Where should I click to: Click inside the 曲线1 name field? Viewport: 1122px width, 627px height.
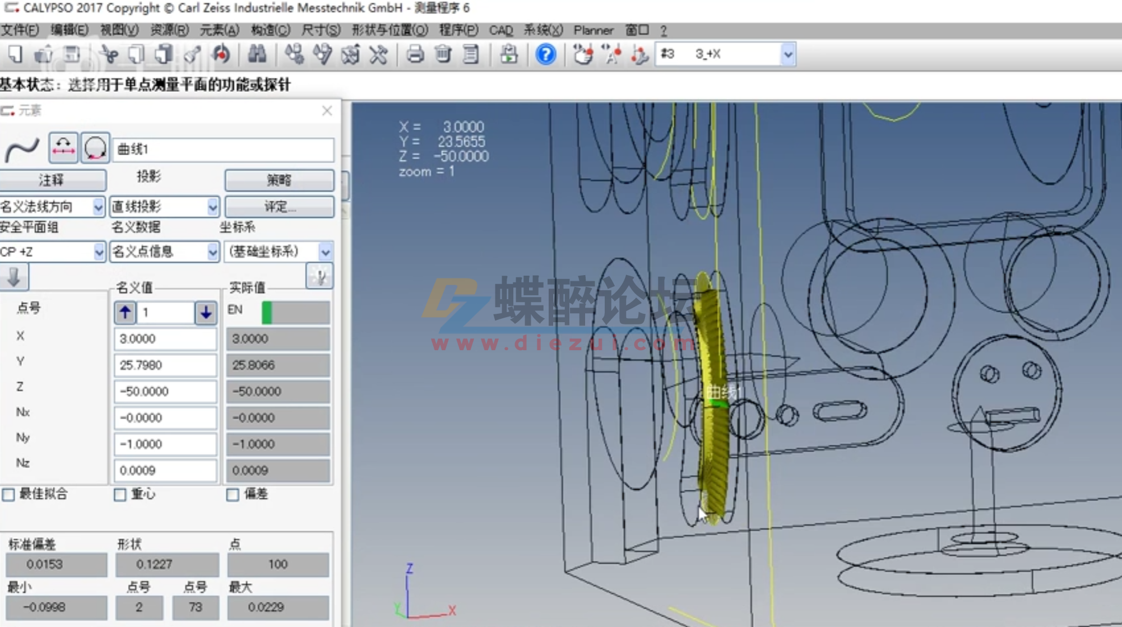(x=222, y=149)
